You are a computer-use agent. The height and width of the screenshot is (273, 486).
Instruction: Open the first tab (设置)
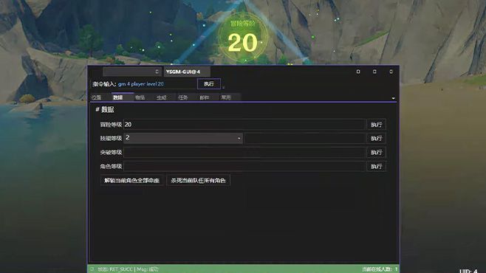[97, 97]
